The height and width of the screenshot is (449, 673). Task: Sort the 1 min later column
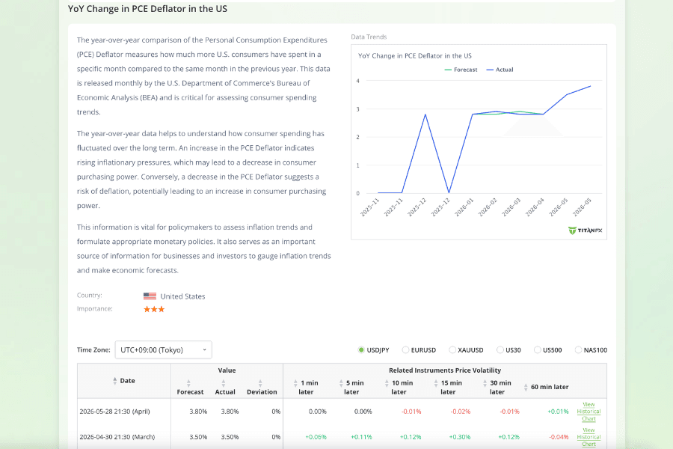295,383
